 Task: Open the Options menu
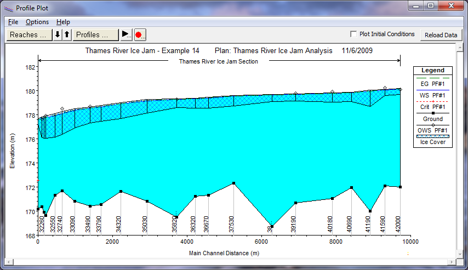tap(37, 22)
